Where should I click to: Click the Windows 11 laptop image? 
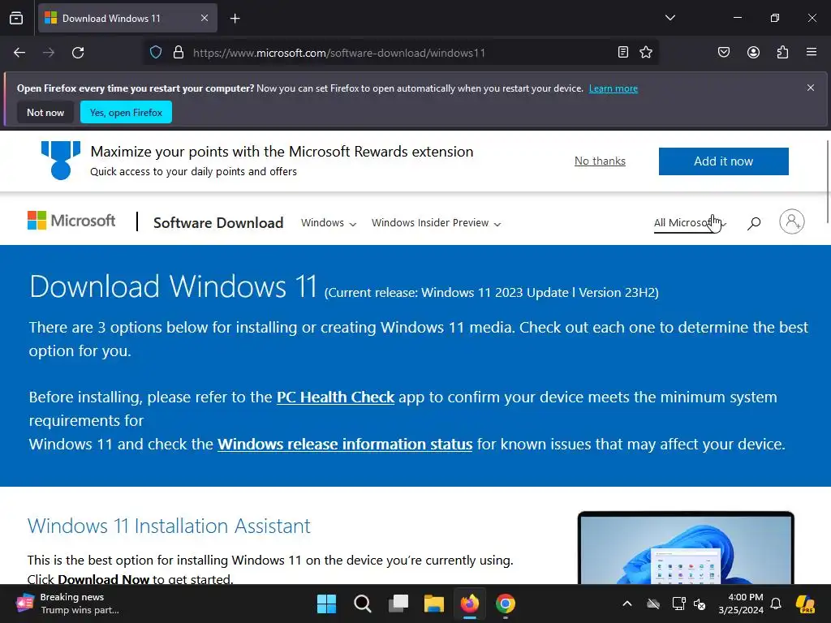[686, 548]
